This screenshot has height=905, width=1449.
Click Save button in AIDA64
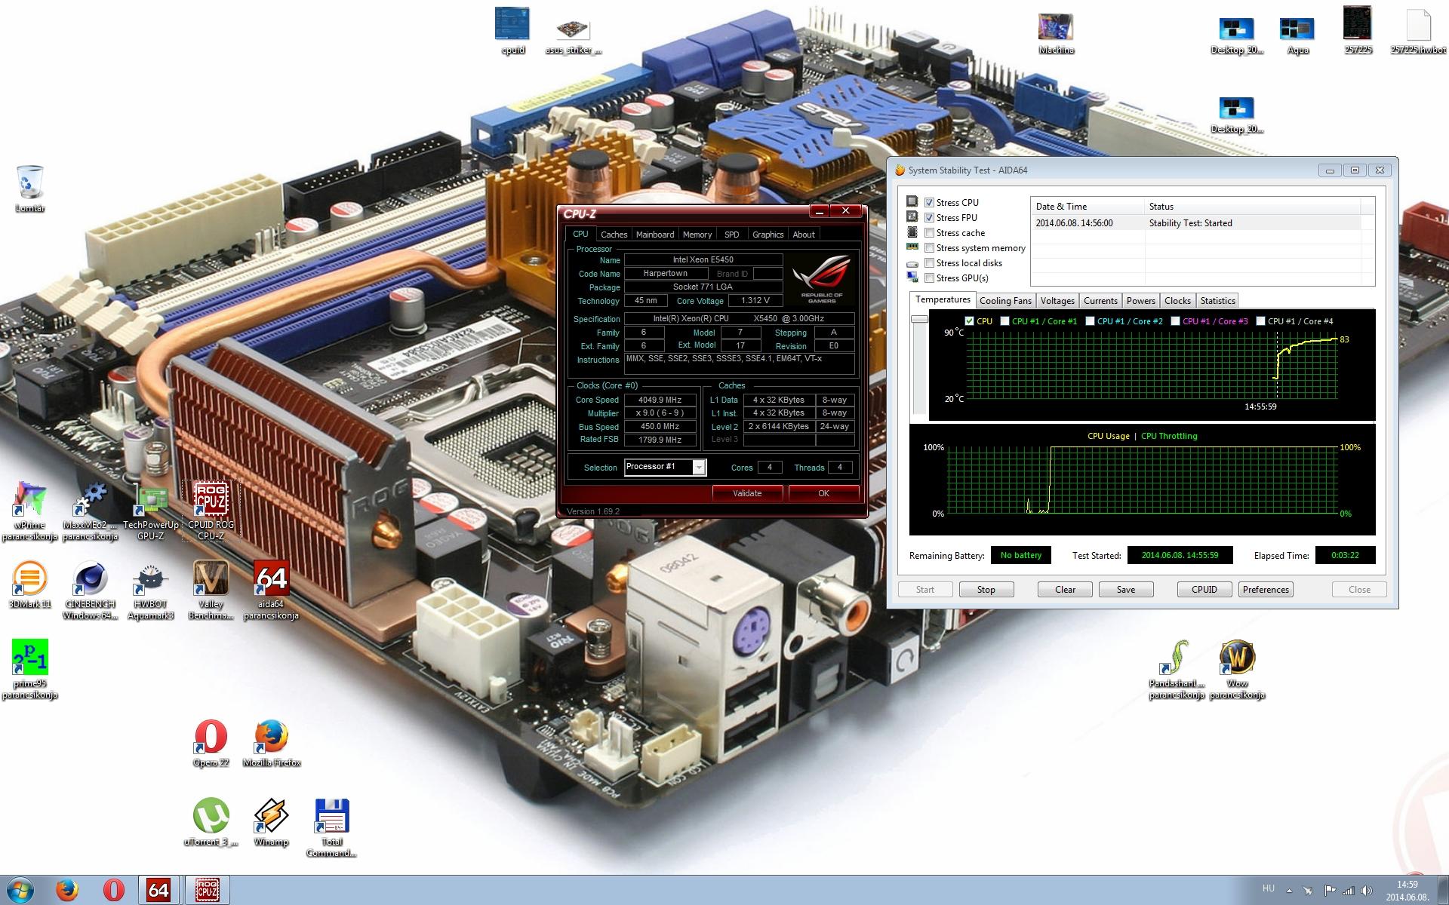[1126, 590]
